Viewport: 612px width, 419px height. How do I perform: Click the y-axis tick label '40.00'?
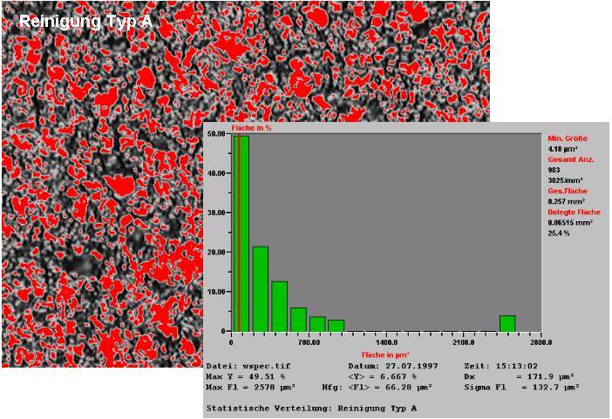click(x=216, y=173)
